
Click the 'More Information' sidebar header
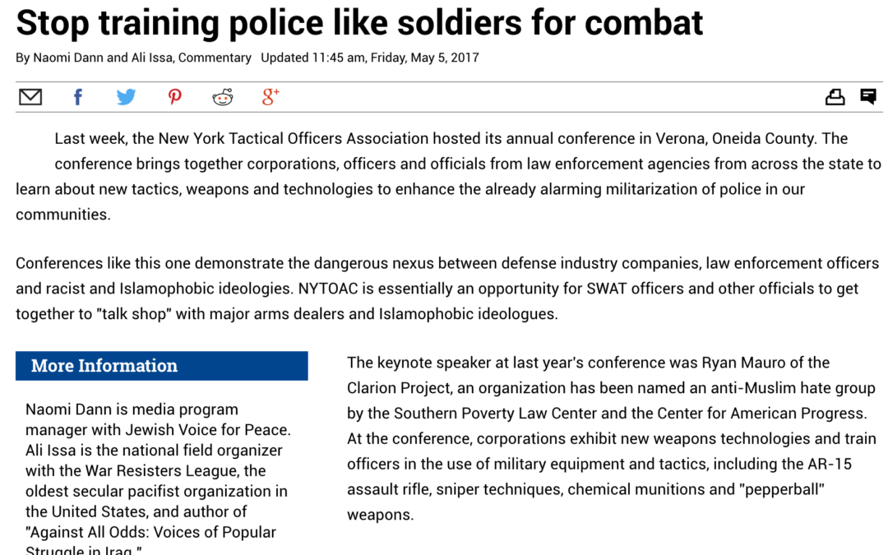click(x=162, y=366)
